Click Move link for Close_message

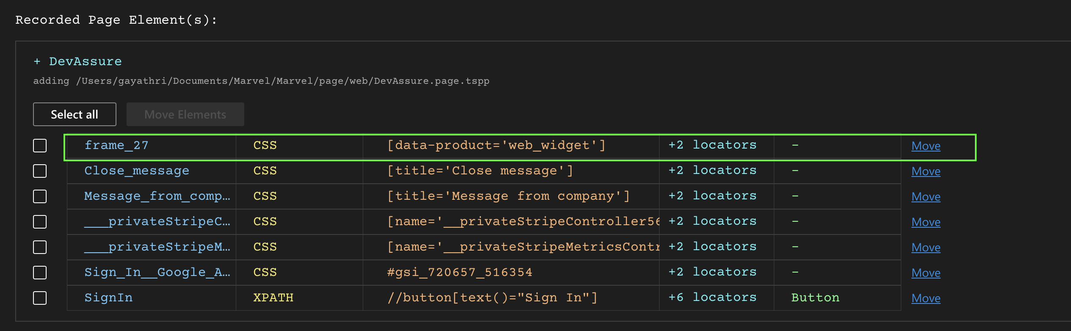926,171
